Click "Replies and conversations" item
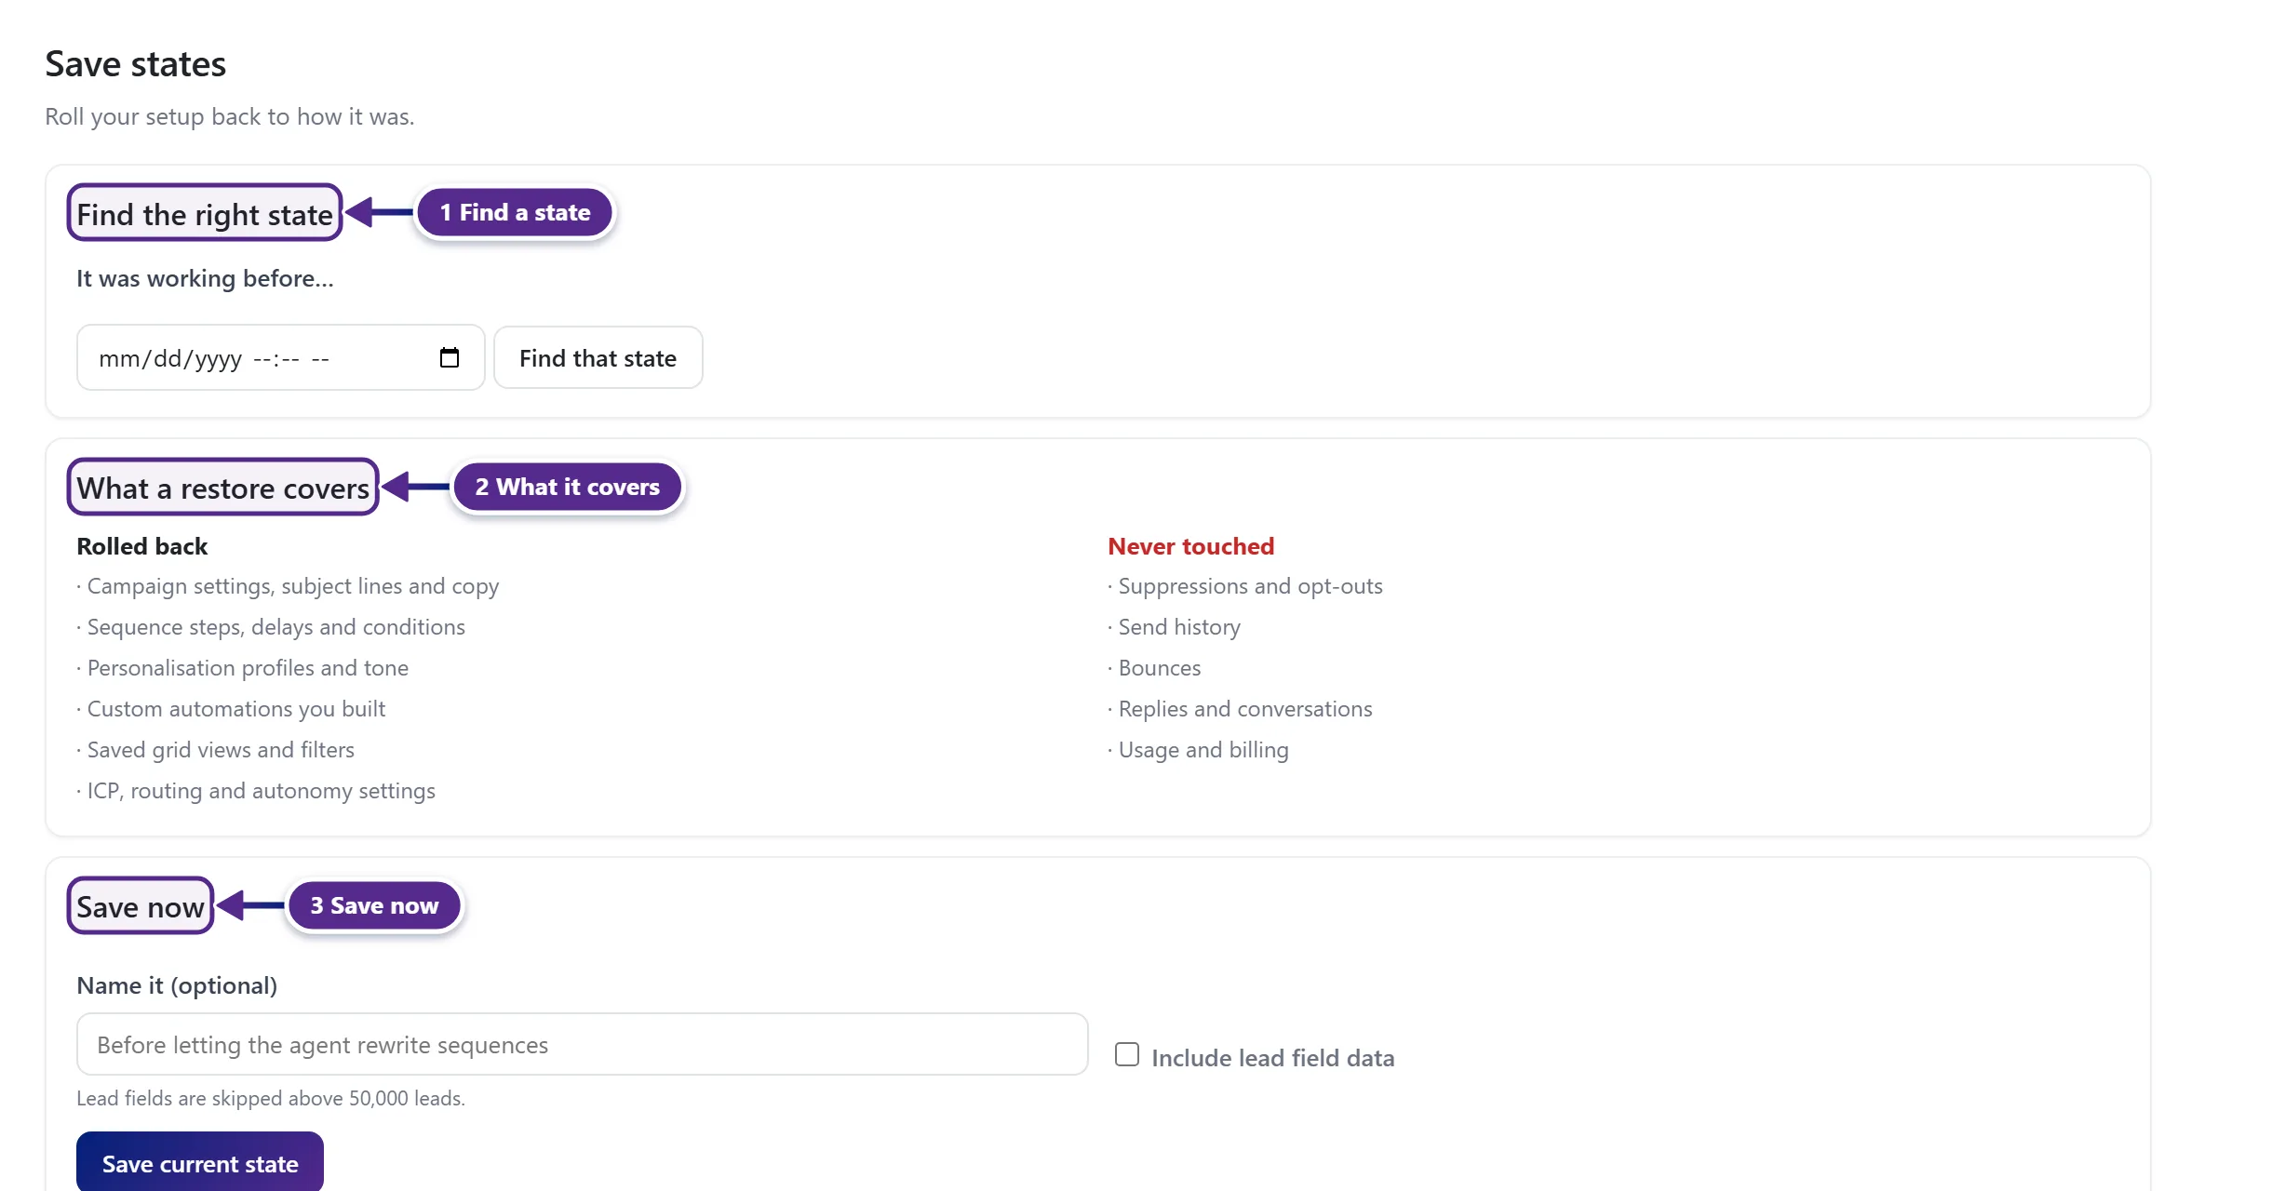This screenshot has height=1191, width=2271. [1240, 709]
